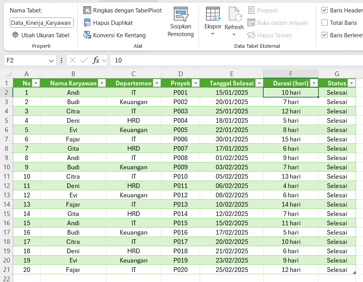Select column E header
363x282 pixels.
pyautogui.click(x=232, y=74)
